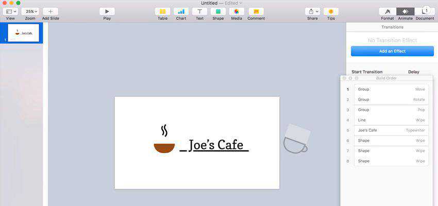Viewport: 438px width, 206px height.
Task: Switch to the Format inspector tab
Action: click(387, 11)
